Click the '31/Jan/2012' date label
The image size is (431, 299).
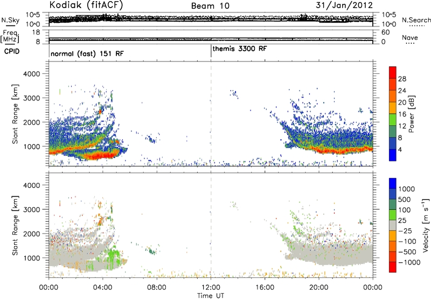(344, 5)
